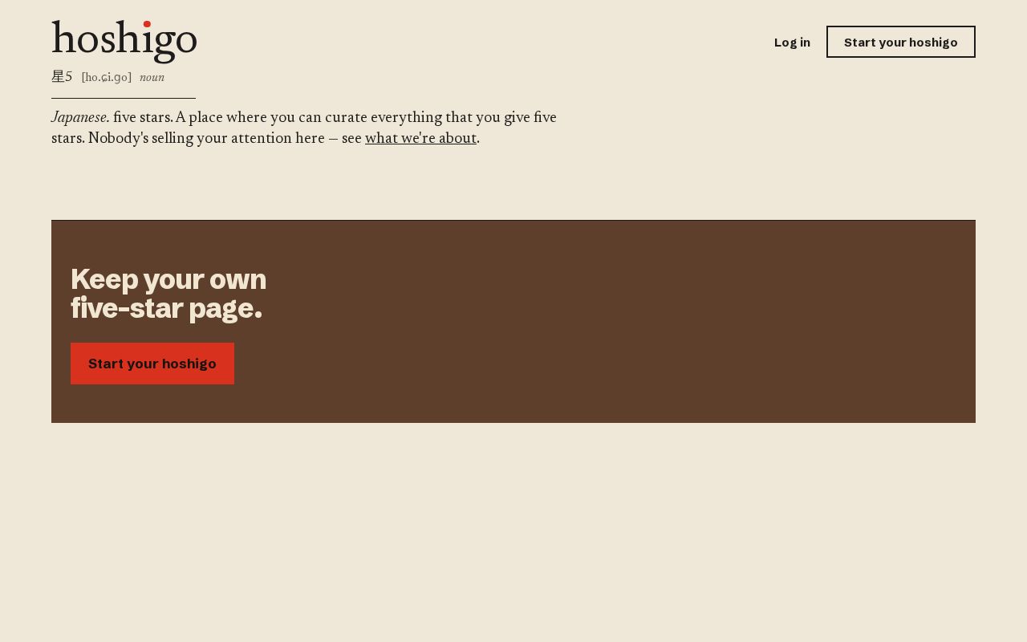Image resolution: width=1027 pixels, height=642 pixels.
Task: Follow the 'what we're about' link
Action: pyautogui.click(x=421, y=138)
